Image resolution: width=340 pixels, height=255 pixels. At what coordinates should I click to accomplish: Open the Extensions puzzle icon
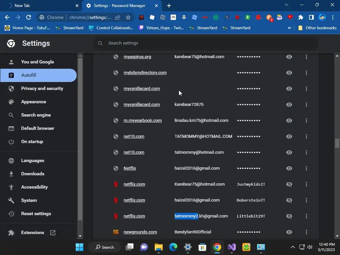point(301,17)
